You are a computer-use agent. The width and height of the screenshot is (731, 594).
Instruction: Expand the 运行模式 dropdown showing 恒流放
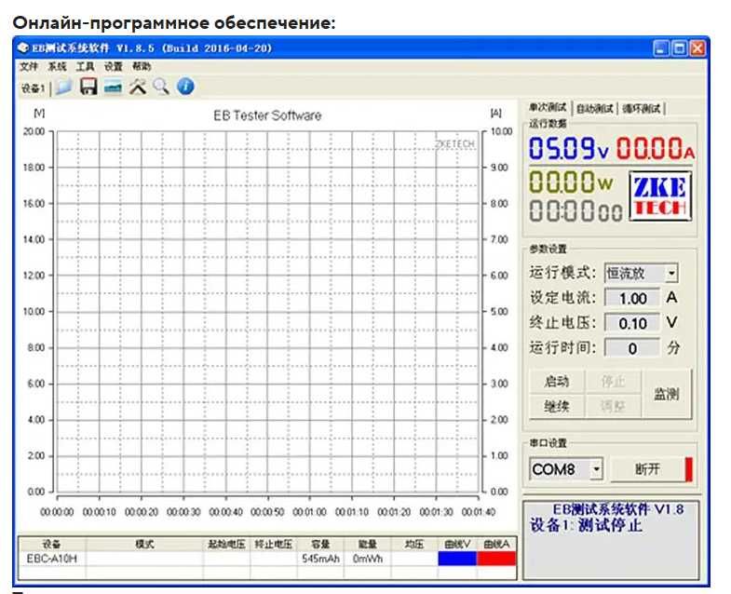click(x=671, y=273)
